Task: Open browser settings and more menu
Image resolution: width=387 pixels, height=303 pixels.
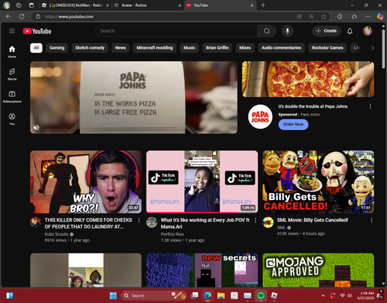Action: coord(368,16)
